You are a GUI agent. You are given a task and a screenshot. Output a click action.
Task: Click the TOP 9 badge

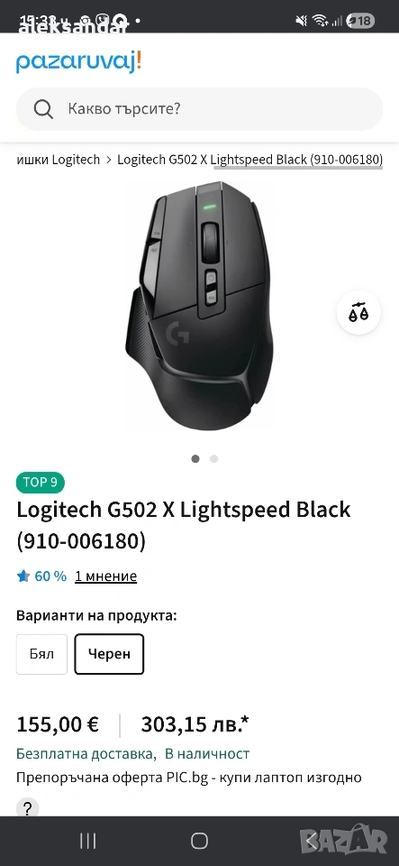[x=41, y=482]
